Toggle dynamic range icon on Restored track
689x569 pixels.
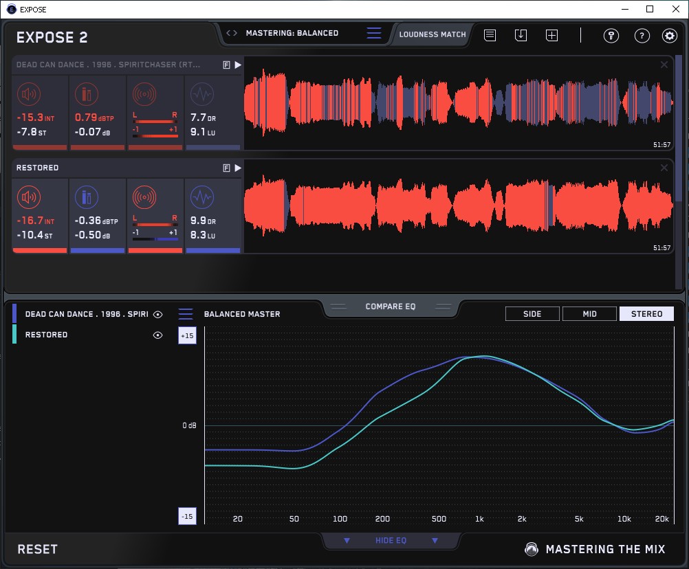point(202,197)
